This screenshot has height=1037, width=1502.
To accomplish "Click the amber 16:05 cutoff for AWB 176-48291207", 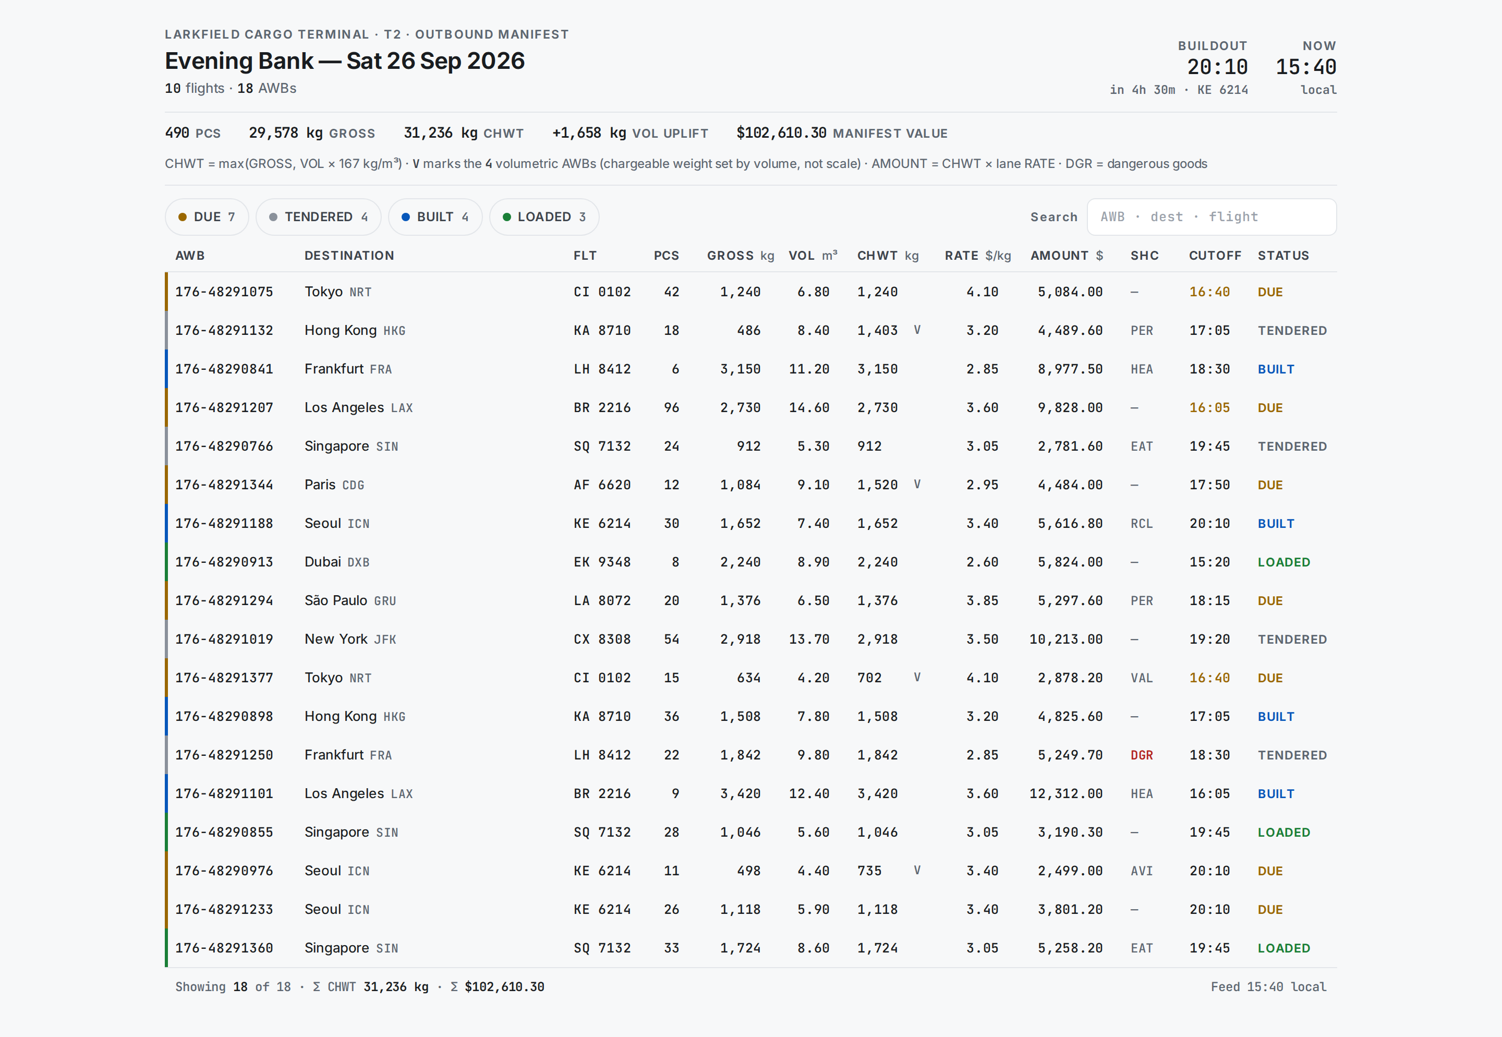I will click(1209, 408).
